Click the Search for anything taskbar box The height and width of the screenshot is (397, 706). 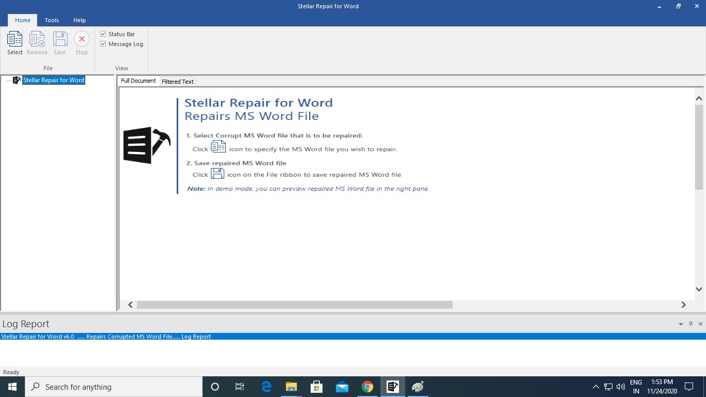coord(114,387)
